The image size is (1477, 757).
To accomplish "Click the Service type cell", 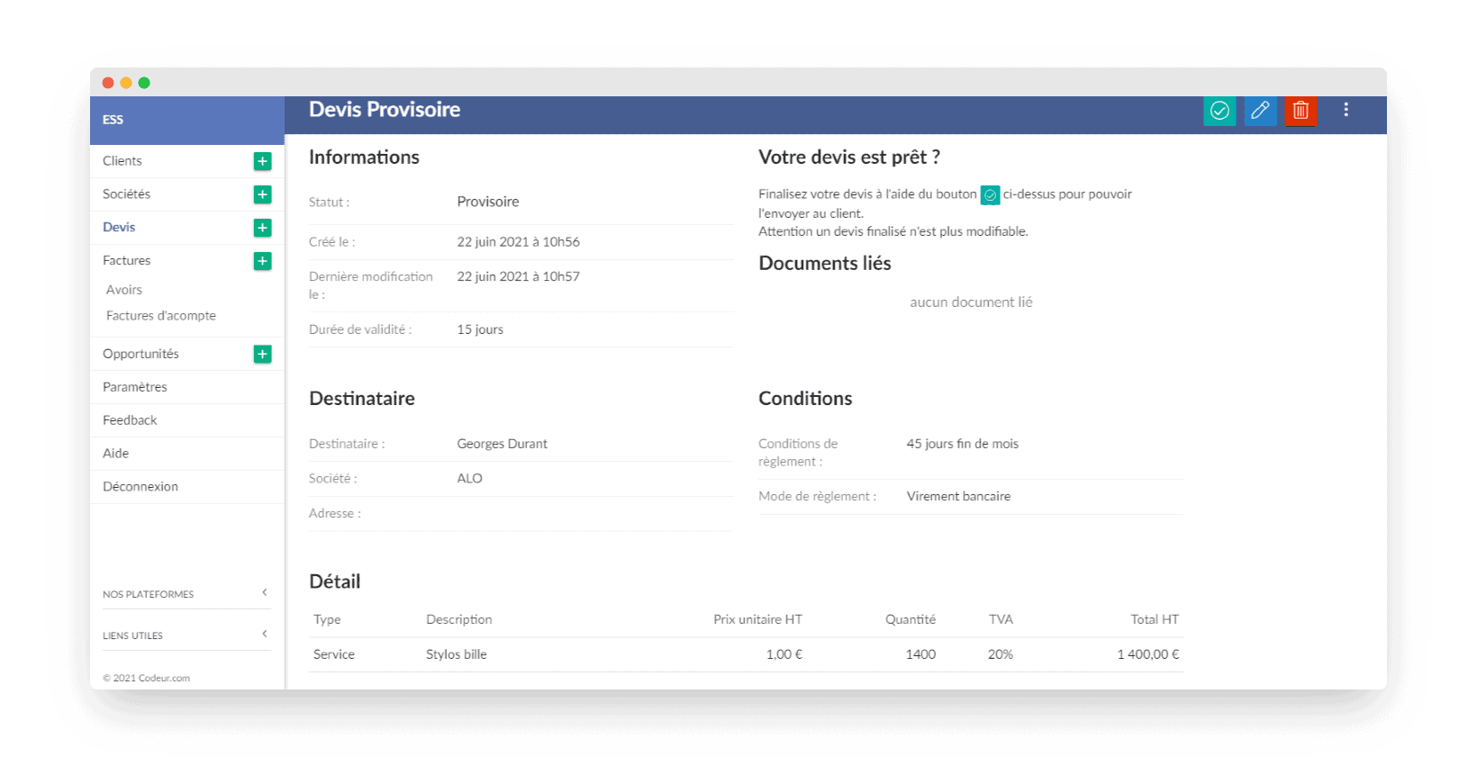I will 334,654.
